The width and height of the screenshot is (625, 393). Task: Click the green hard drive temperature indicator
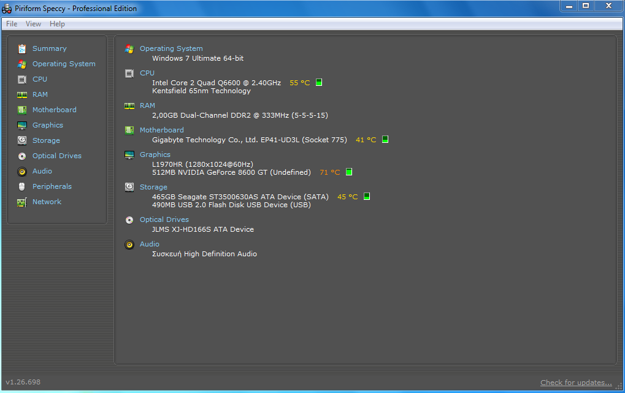(367, 196)
